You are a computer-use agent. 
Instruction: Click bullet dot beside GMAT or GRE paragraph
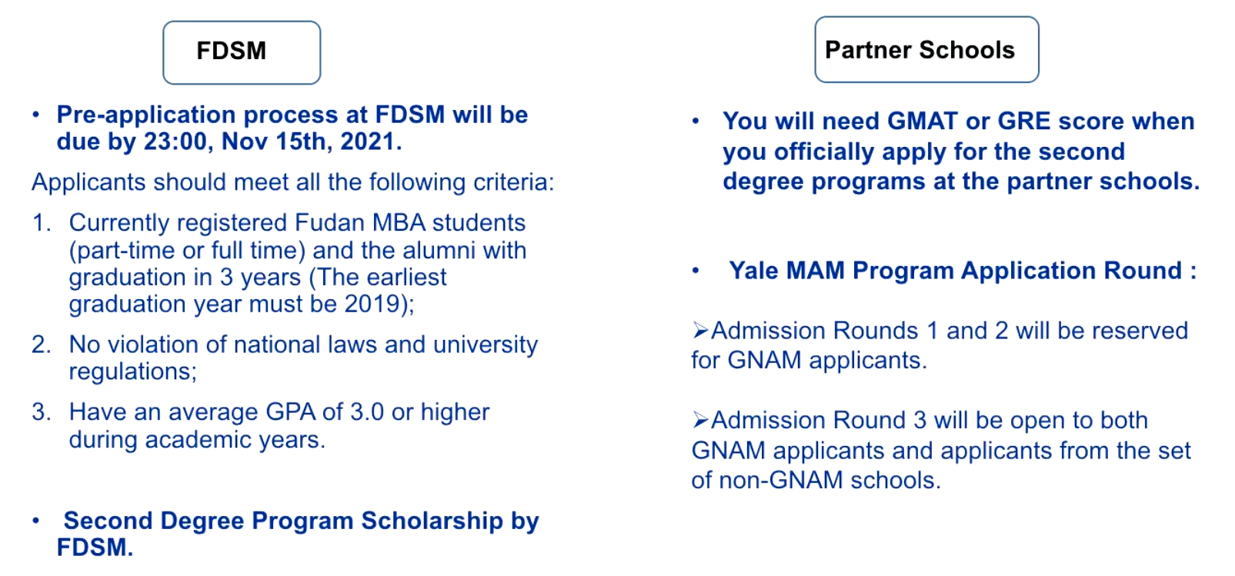click(696, 122)
